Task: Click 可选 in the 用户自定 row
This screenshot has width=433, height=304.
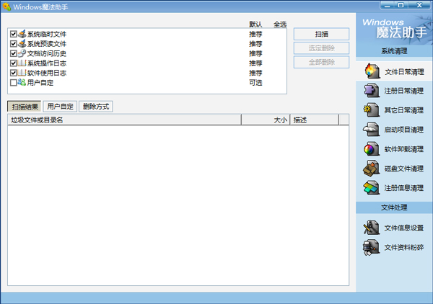Action: click(x=255, y=83)
